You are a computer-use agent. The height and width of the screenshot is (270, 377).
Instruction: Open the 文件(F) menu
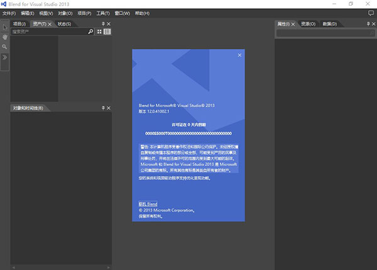coord(9,13)
